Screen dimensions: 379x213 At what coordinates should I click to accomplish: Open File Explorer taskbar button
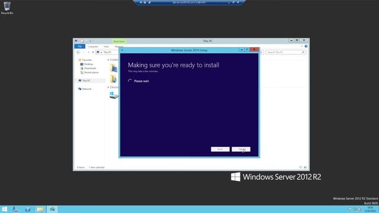[x=40, y=209]
